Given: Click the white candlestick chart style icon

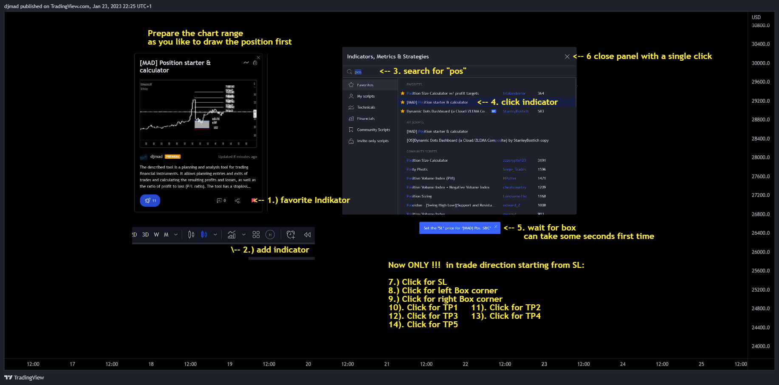Looking at the screenshot, I should pyautogui.click(x=191, y=235).
